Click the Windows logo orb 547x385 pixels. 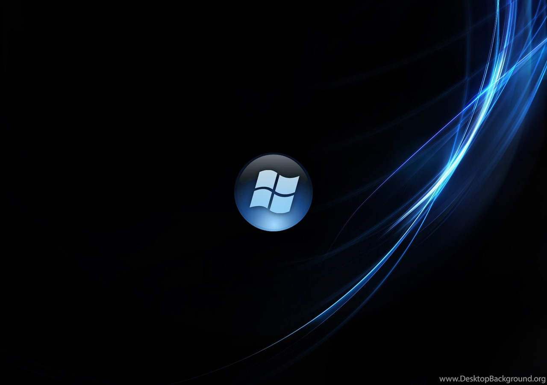[273, 192]
